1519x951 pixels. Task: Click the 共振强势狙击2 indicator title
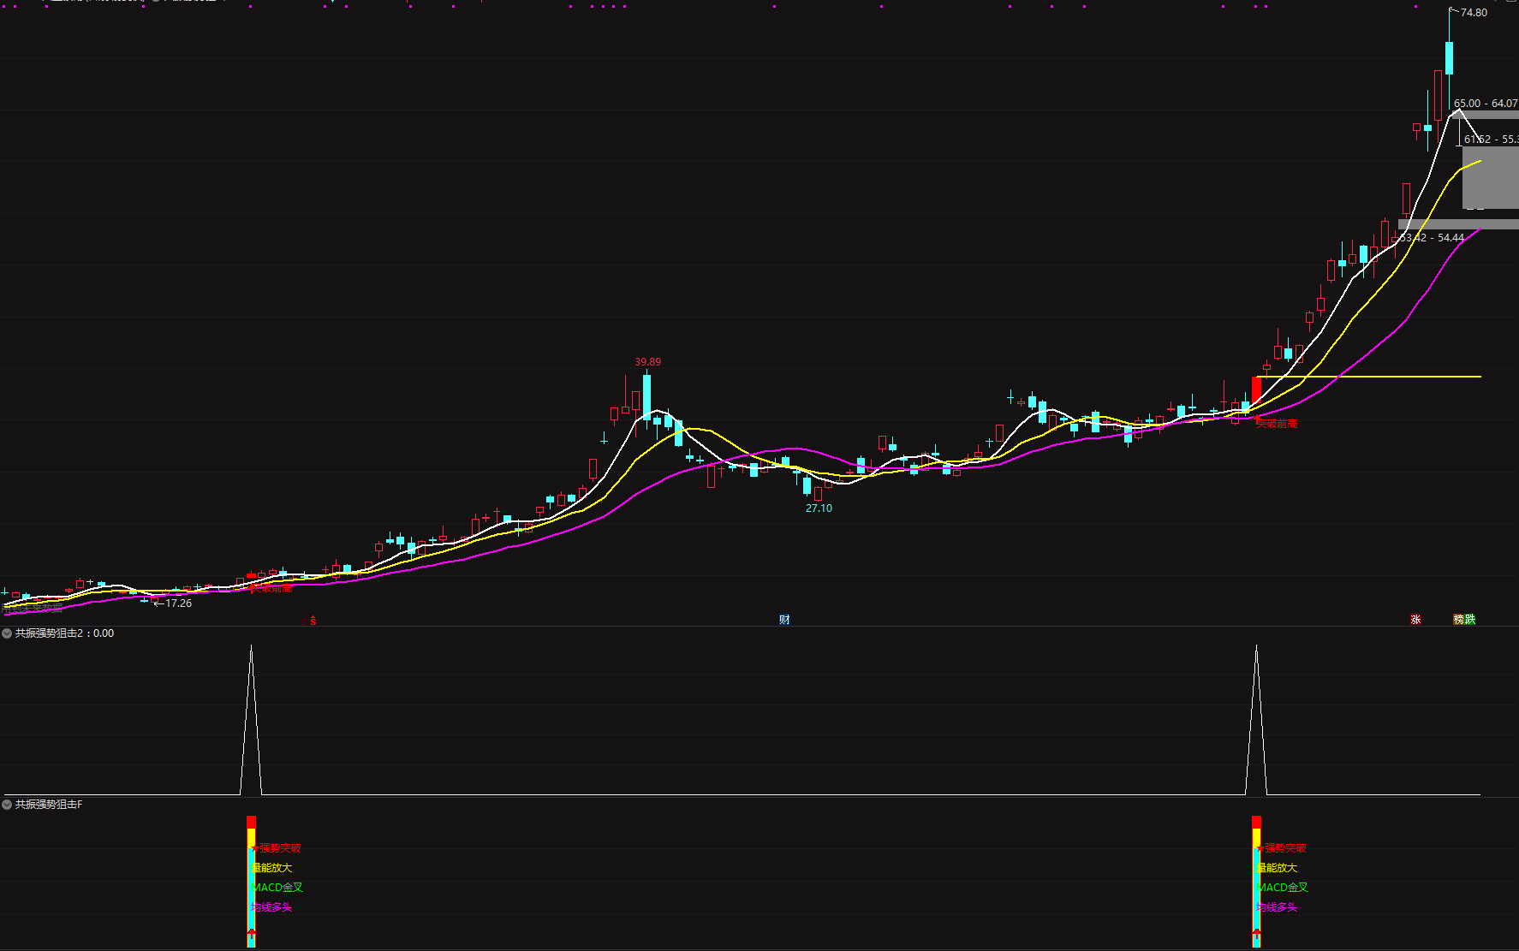[53, 633]
